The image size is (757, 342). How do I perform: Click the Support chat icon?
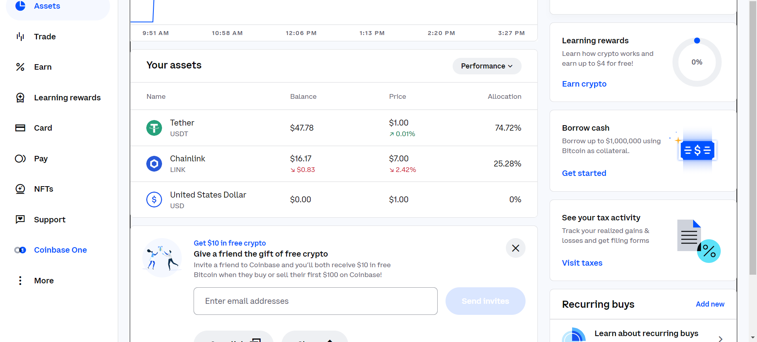(x=20, y=220)
